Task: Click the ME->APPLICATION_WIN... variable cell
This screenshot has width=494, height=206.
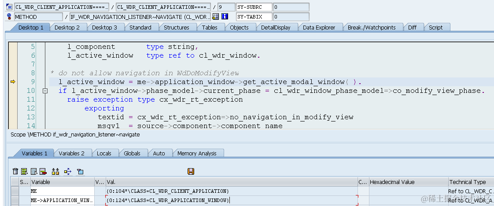Action: (63, 200)
